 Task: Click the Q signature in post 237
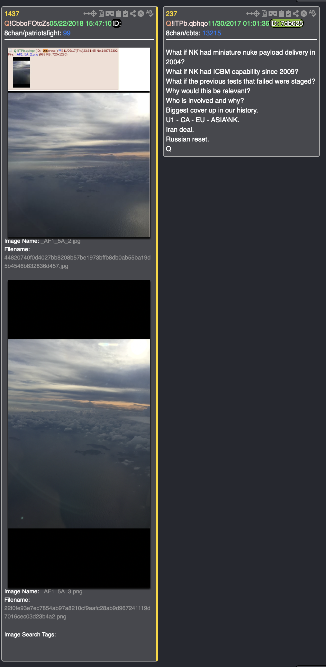168,149
